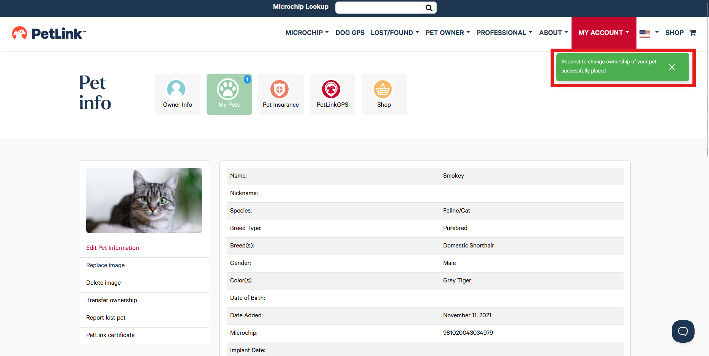Open the MY ACCOUNT dropdown

(x=604, y=33)
